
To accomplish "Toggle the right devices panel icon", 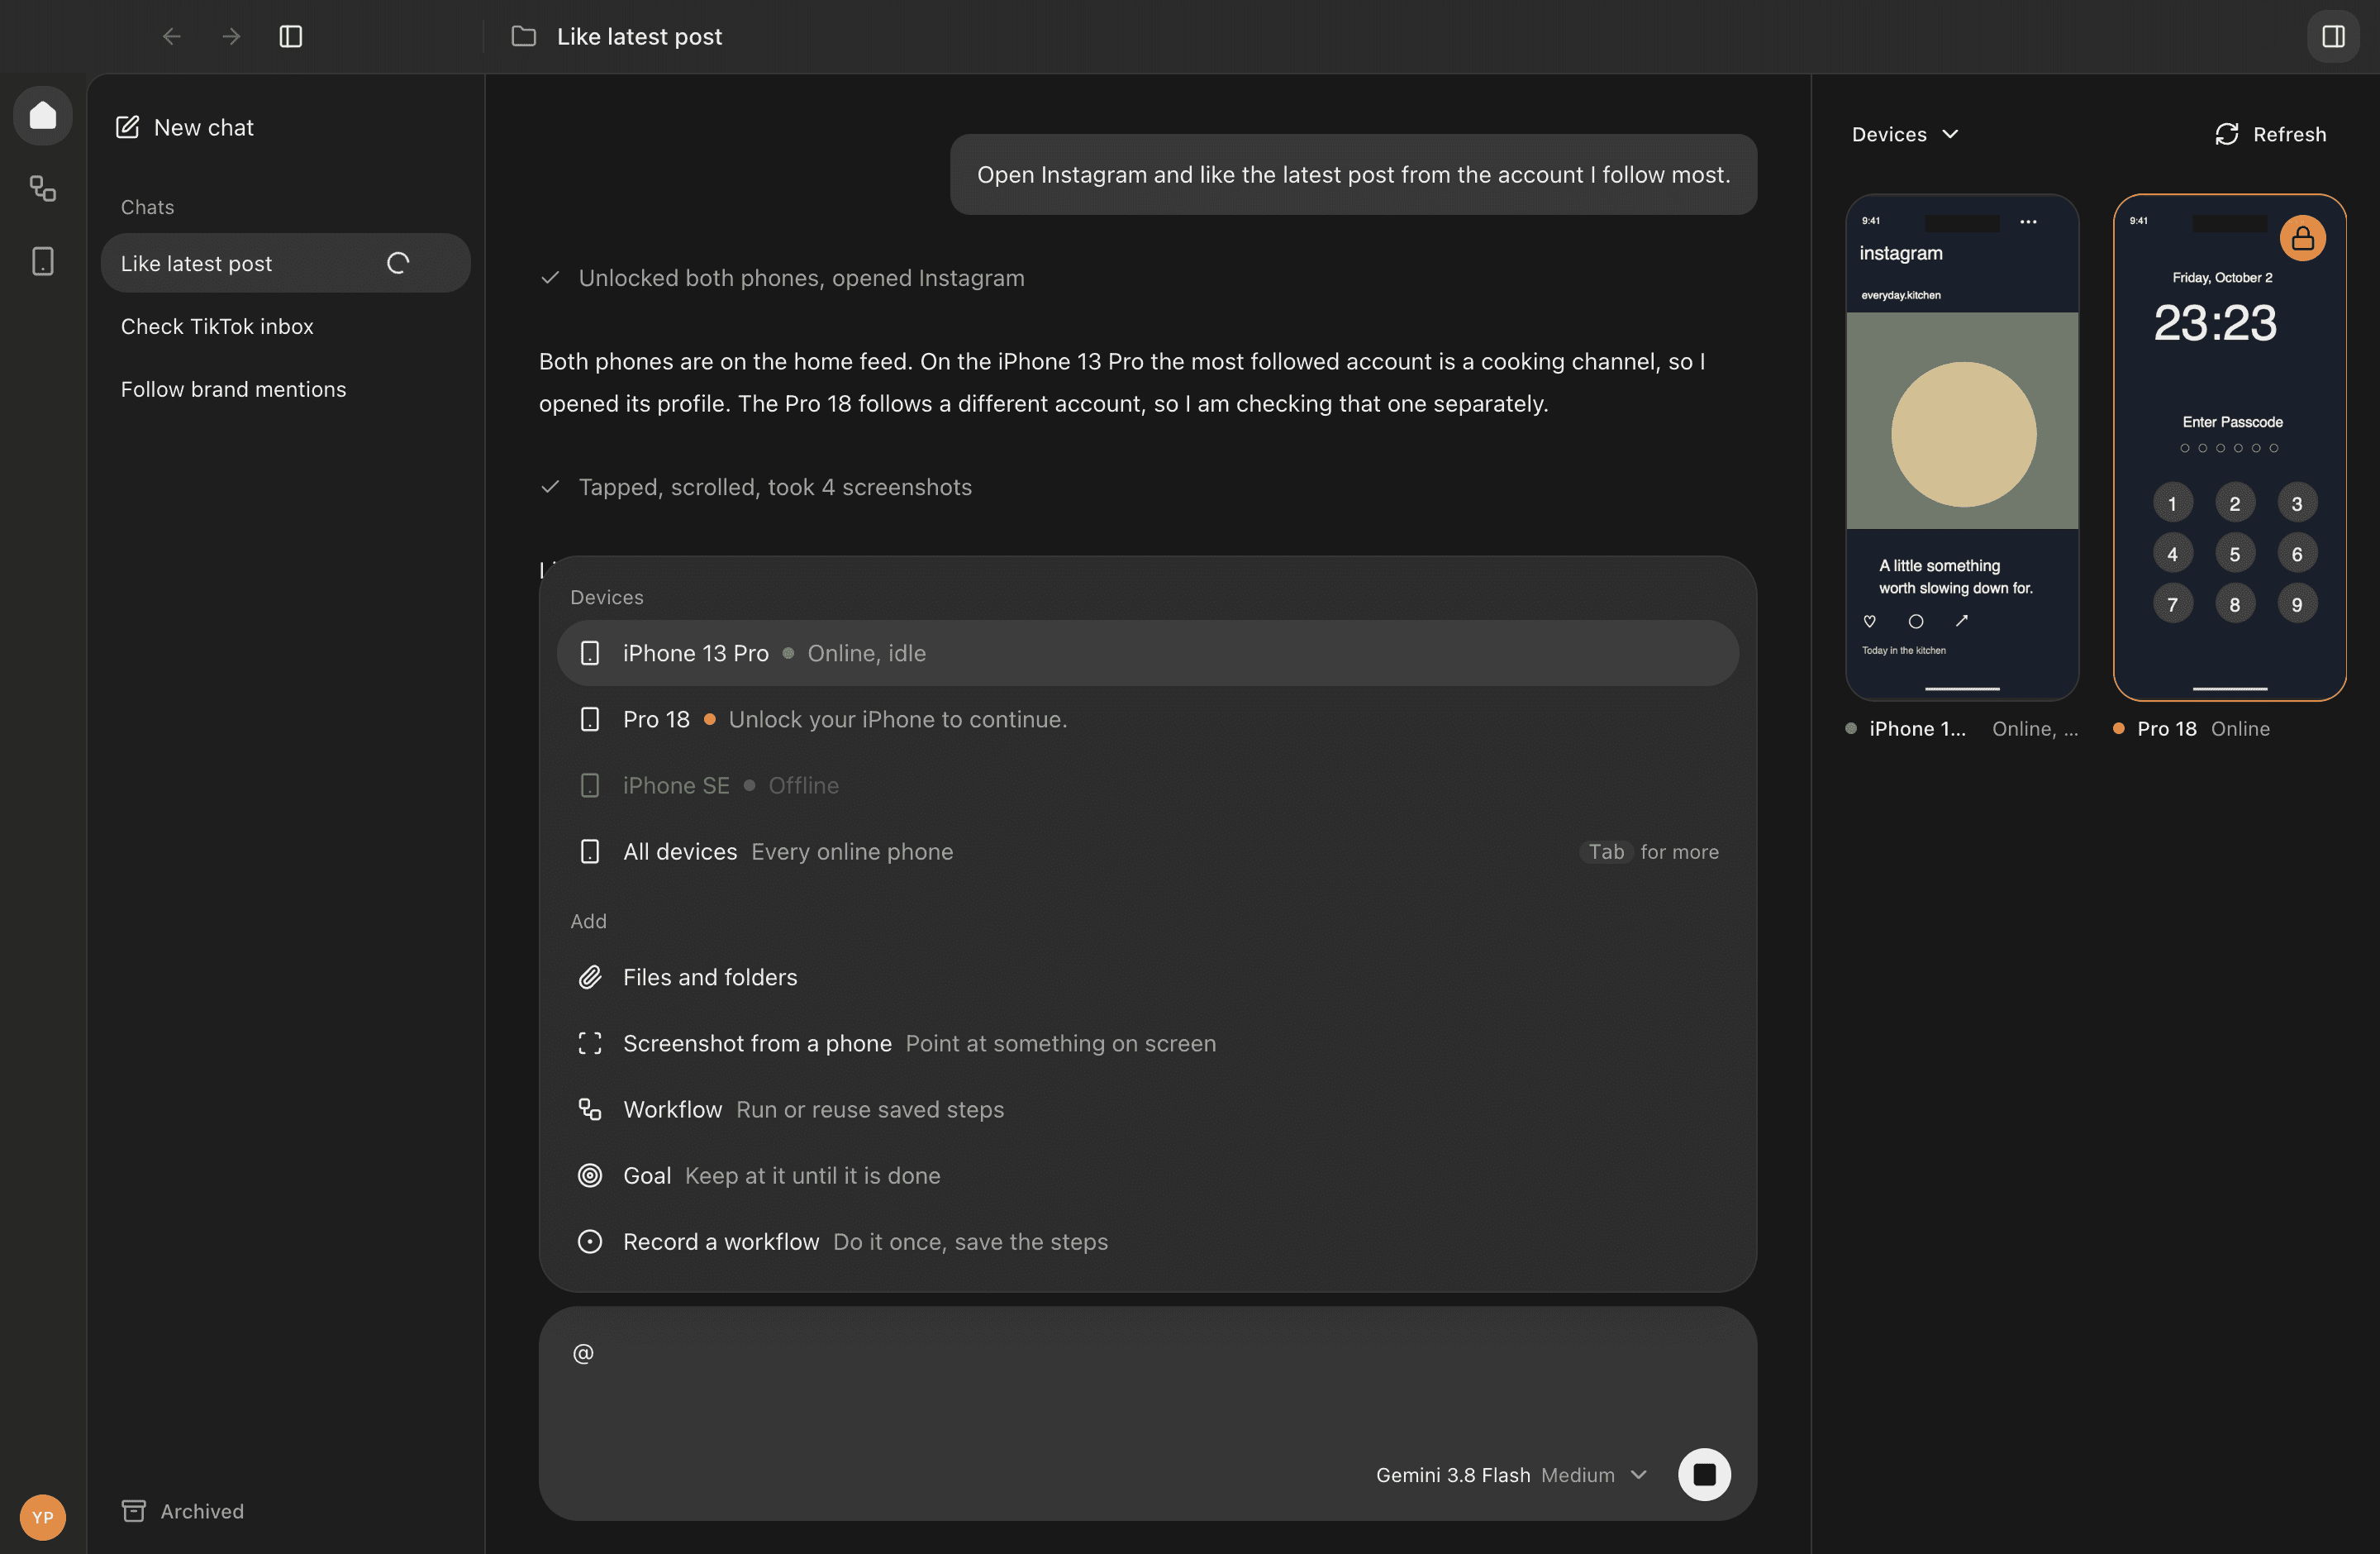I will tap(2333, 36).
